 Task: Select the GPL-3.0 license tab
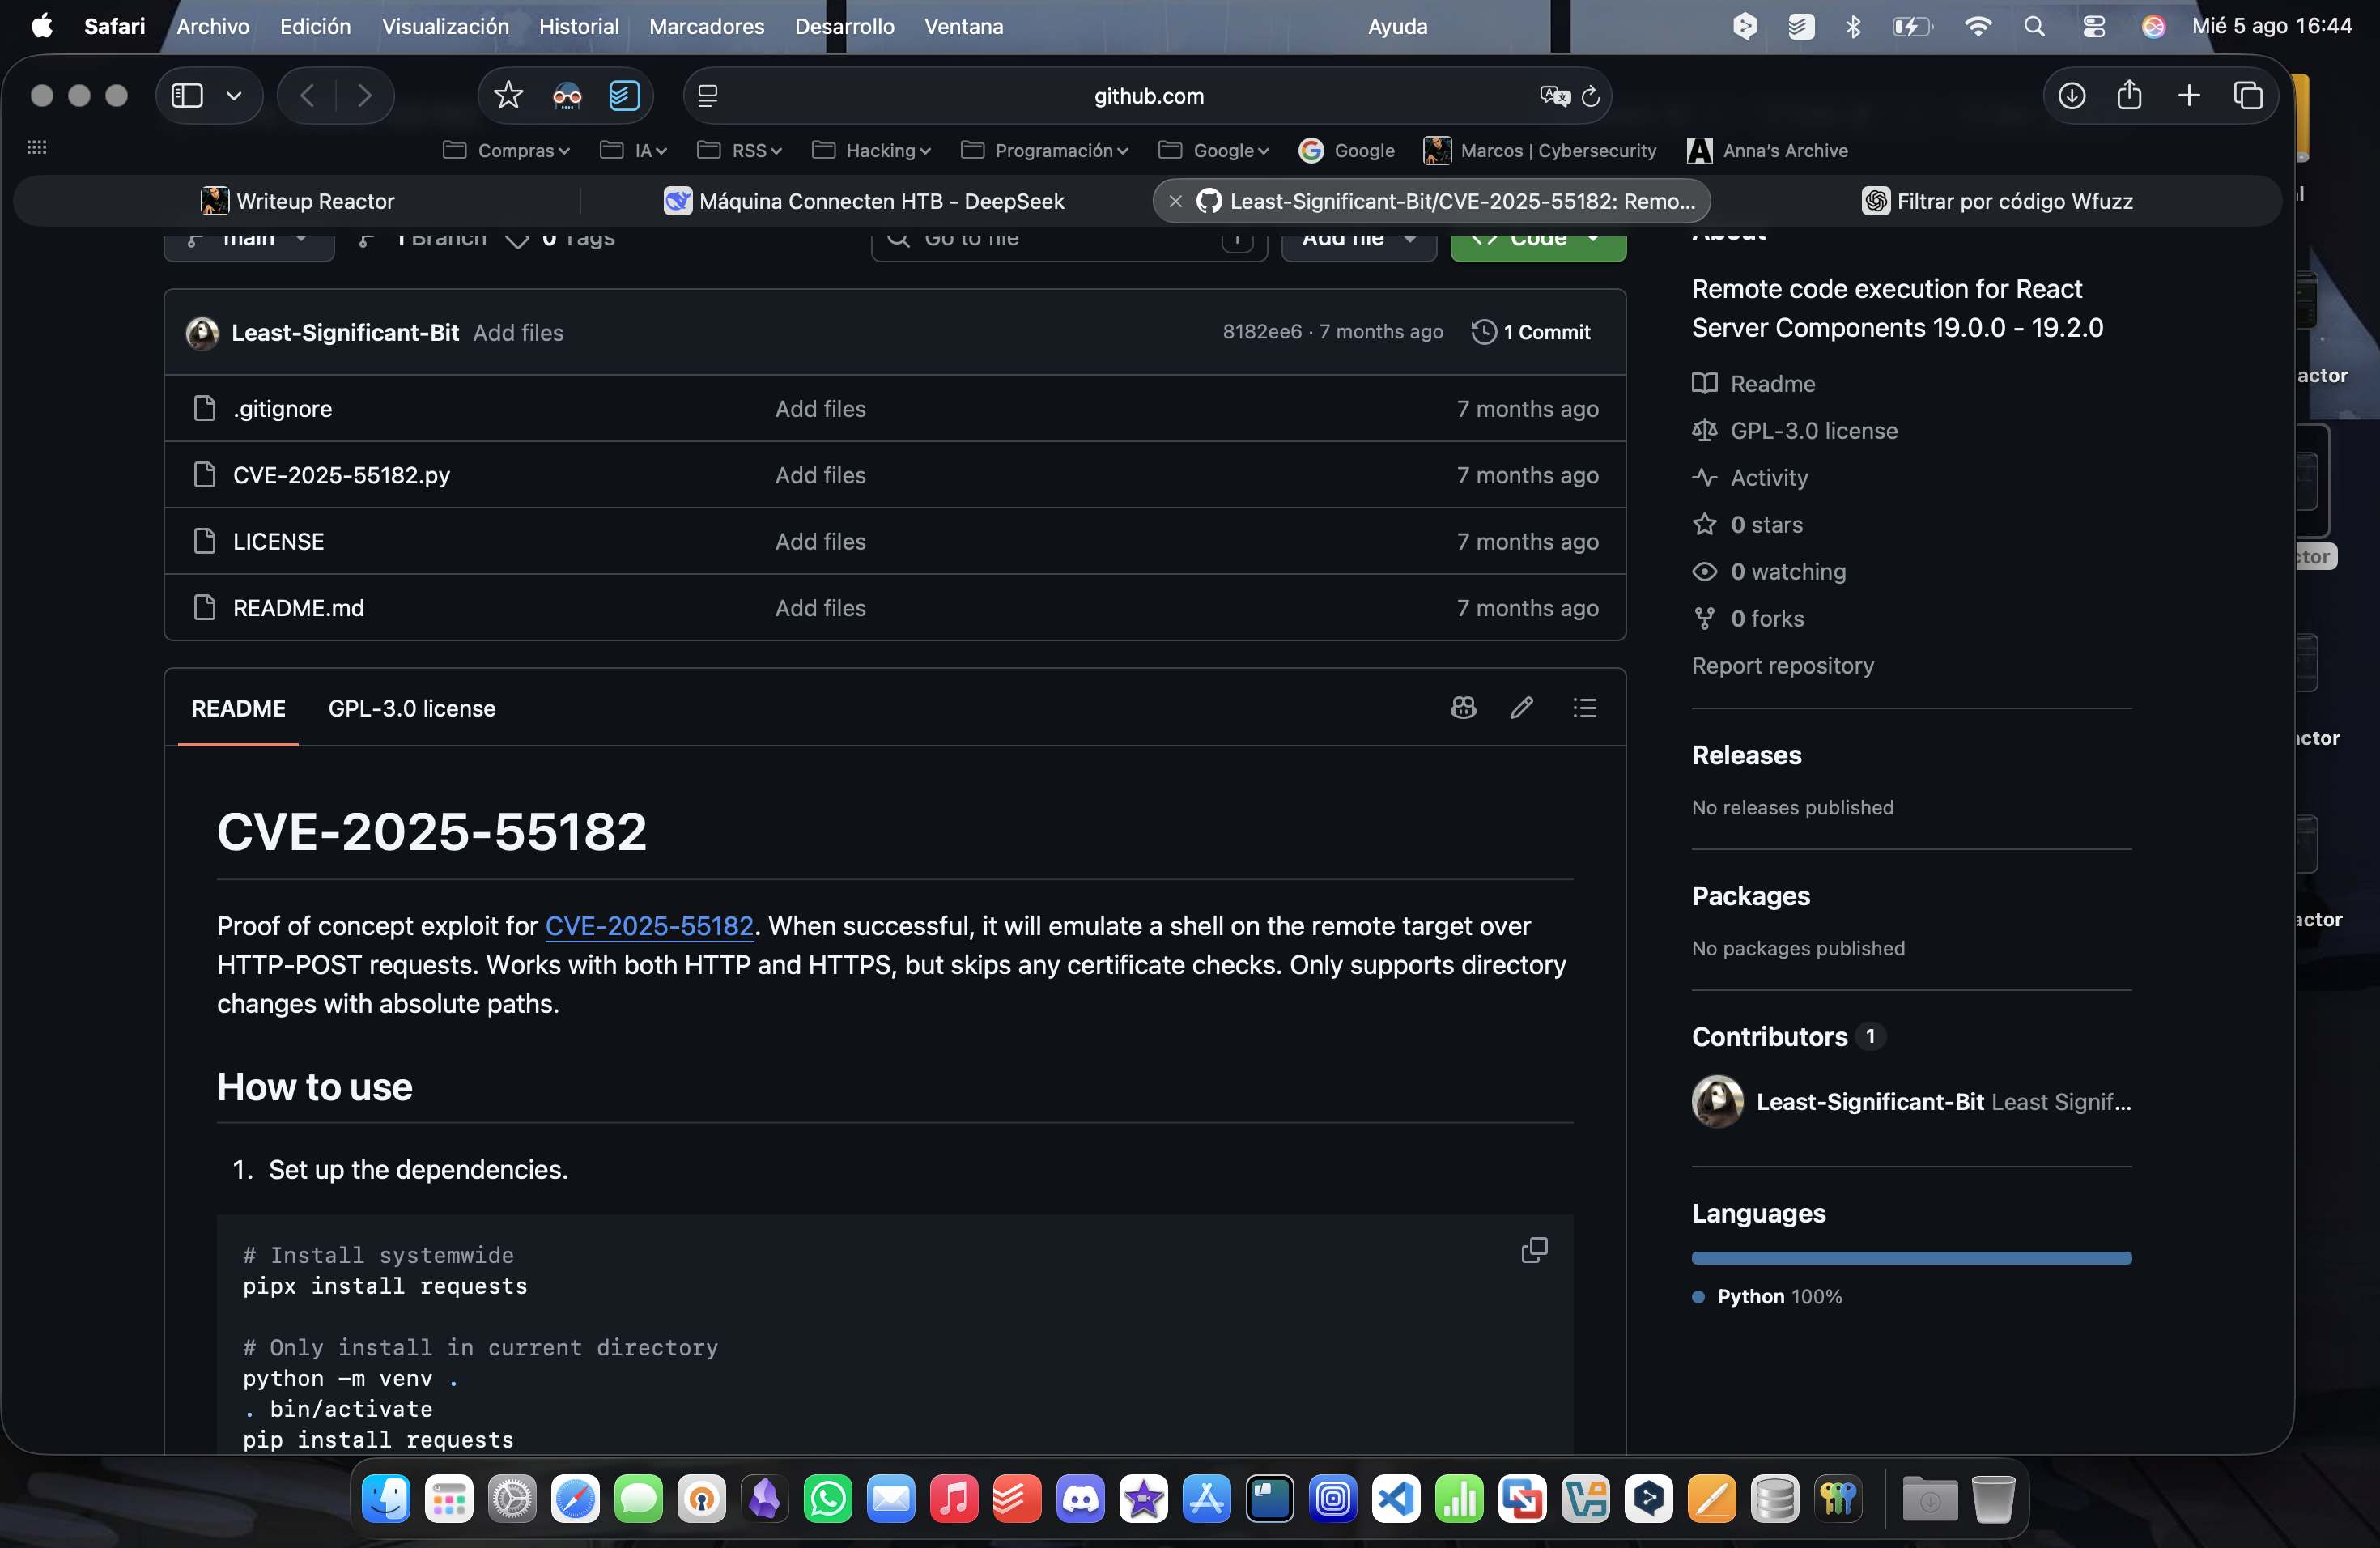point(412,708)
